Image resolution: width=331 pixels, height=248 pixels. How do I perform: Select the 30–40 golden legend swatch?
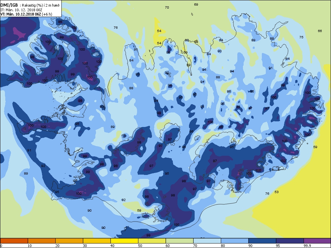tap(97, 241)
